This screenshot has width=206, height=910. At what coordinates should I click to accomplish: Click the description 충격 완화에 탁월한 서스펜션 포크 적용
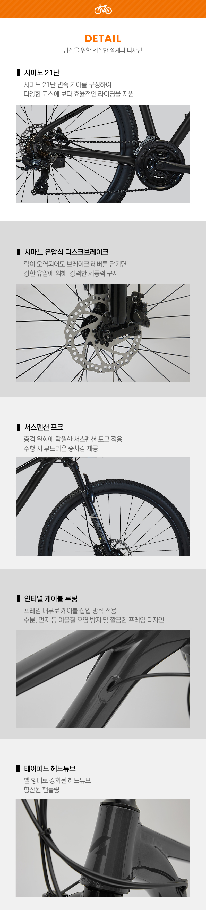point(73,439)
